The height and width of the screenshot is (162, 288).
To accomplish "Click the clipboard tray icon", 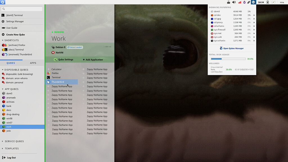I will (229, 2).
